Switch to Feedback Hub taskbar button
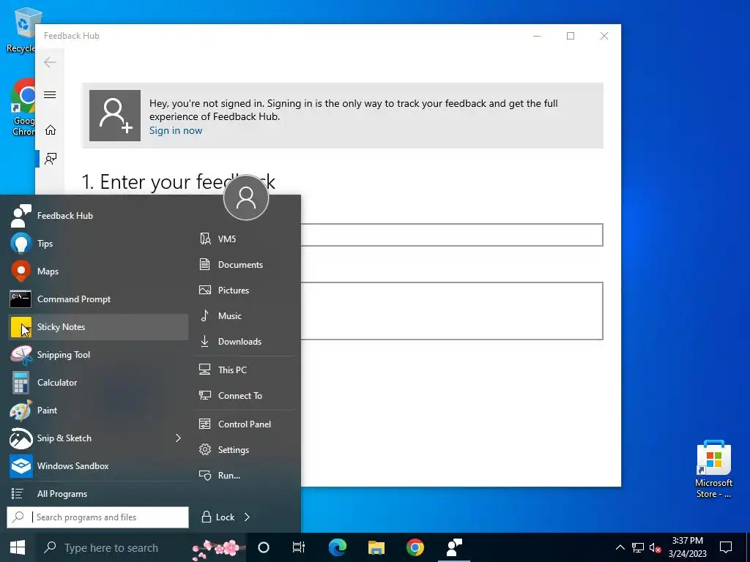Viewport: 750px width, 562px height. tap(454, 547)
